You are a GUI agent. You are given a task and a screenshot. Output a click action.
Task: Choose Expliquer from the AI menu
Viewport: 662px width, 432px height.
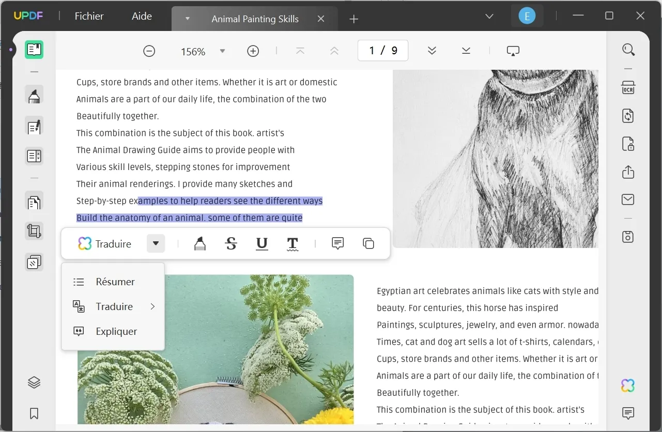point(113,331)
